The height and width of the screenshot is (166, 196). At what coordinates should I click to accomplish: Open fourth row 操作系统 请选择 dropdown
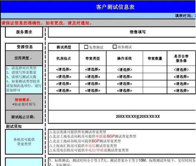click(x=125, y=91)
